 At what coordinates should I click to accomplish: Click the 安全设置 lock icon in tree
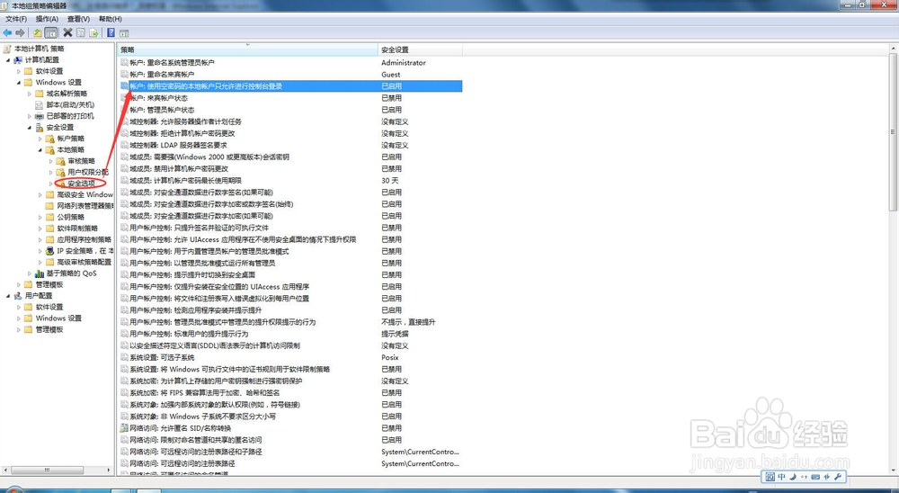coord(40,128)
